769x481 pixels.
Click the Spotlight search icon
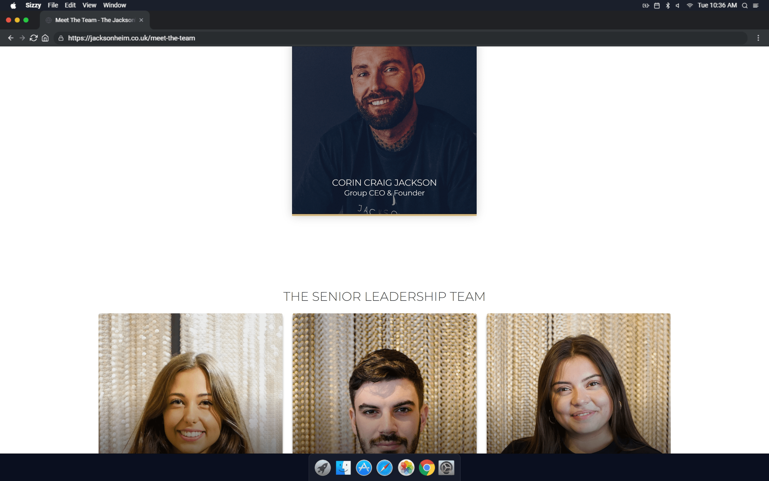click(x=745, y=5)
